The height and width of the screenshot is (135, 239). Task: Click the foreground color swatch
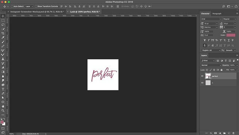point(2,122)
